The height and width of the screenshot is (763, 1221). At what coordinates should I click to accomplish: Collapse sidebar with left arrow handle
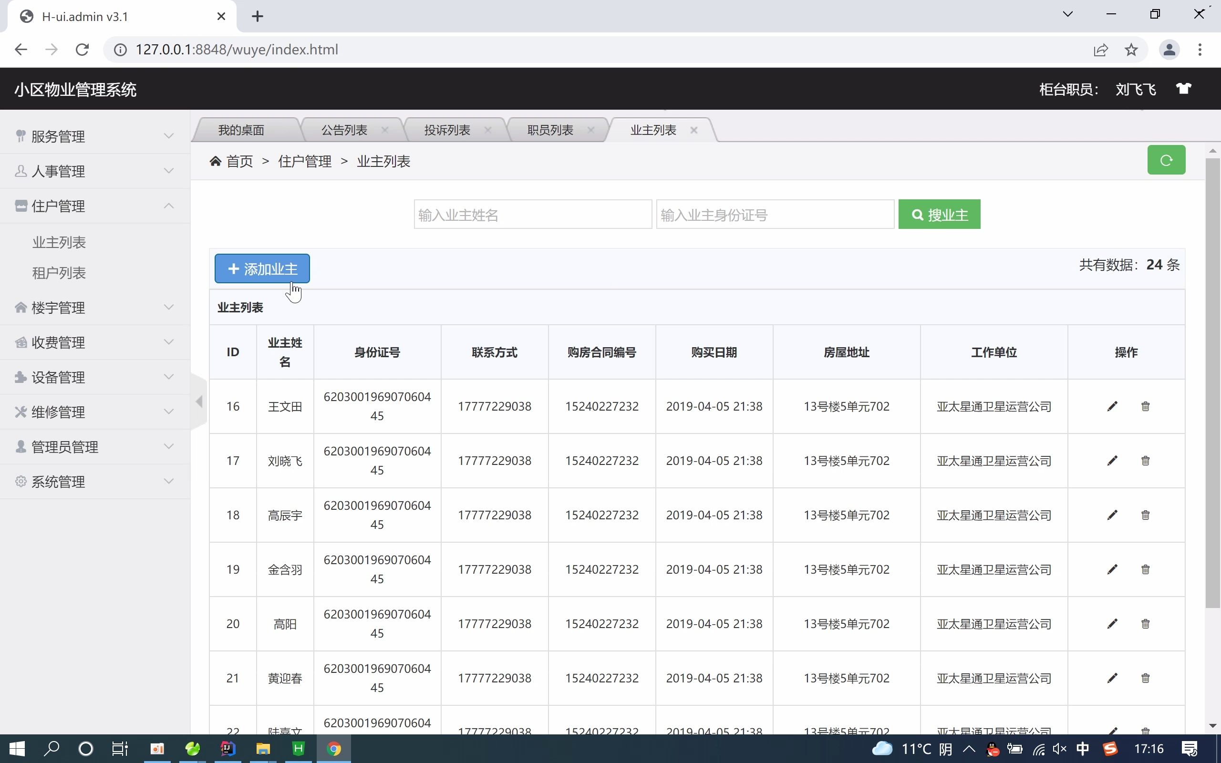click(x=199, y=402)
